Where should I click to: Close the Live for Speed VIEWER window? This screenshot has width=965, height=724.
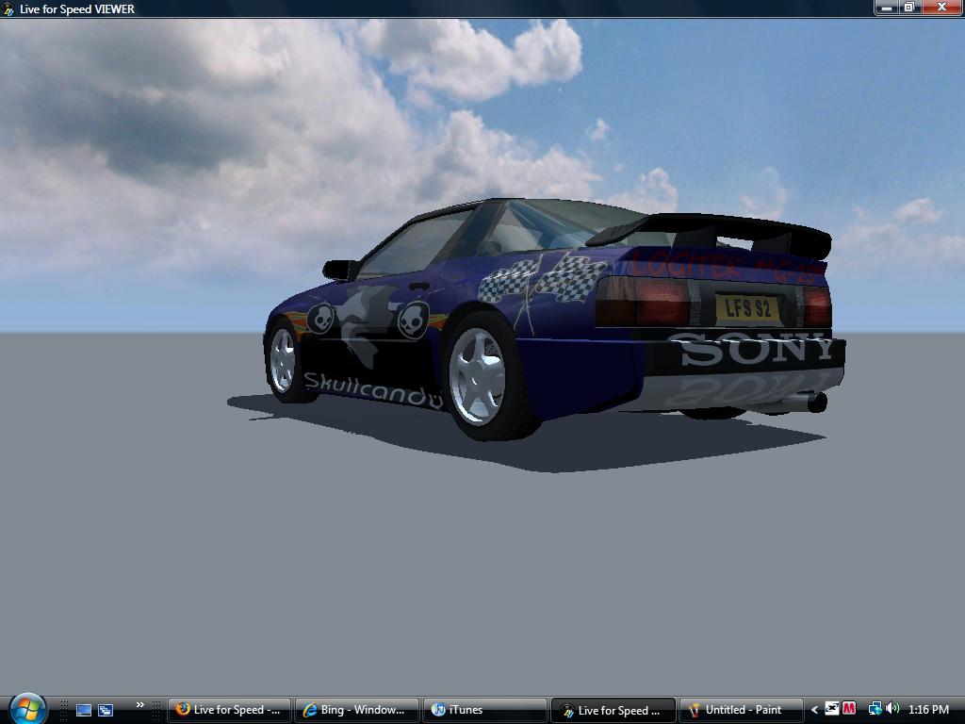pos(942,8)
